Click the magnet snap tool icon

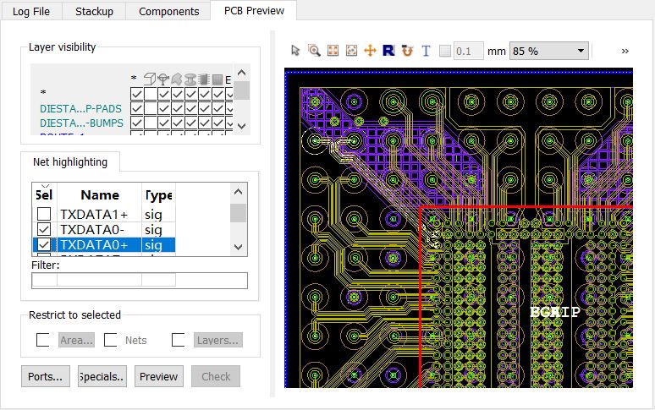407,51
